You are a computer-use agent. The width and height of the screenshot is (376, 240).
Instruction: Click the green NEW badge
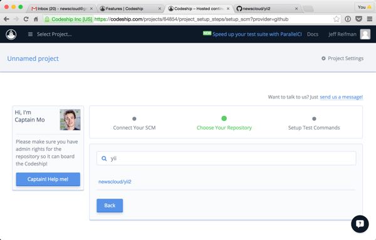tap(207, 33)
